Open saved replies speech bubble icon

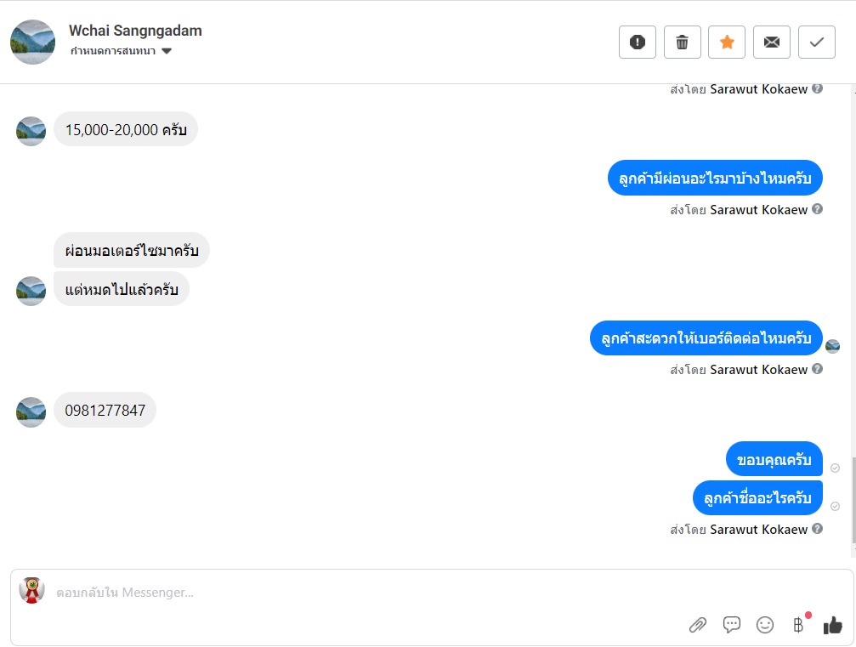pyautogui.click(x=732, y=625)
